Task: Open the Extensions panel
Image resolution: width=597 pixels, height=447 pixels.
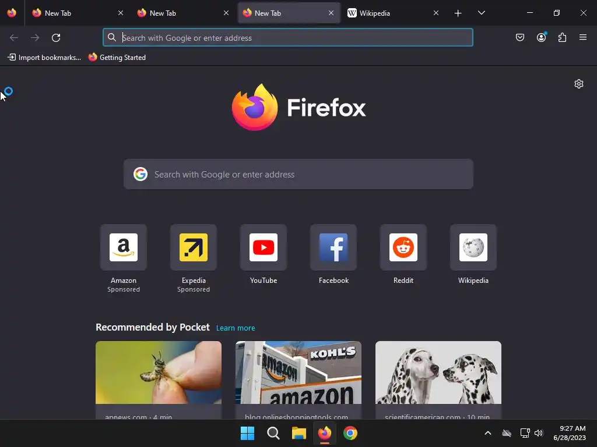Action: tap(563, 37)
